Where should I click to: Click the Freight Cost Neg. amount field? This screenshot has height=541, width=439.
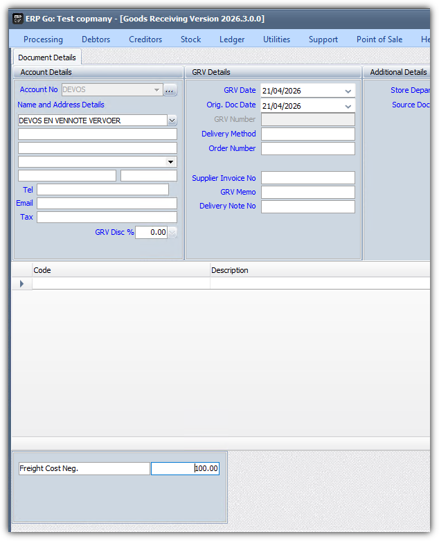[x=185, y=469]
